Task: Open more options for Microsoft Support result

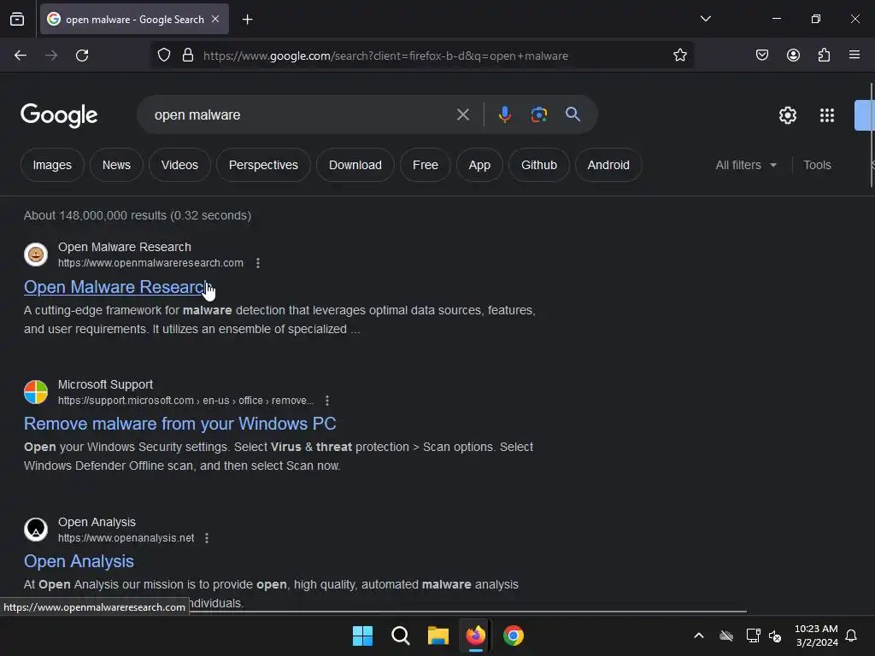Action: click(x=327, y=401)
